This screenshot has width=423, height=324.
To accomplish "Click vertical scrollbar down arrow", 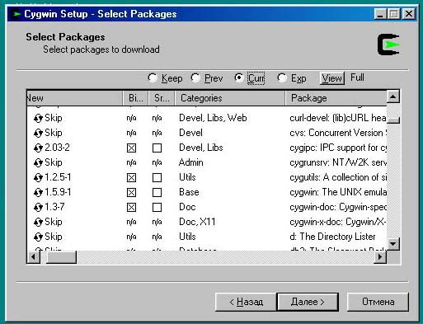I will (x=393, y=243).
